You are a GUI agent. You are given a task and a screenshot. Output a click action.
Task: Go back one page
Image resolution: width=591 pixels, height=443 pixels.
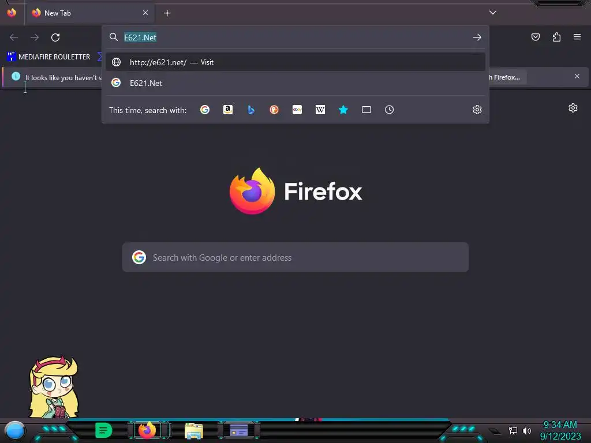tap(14, 37)
